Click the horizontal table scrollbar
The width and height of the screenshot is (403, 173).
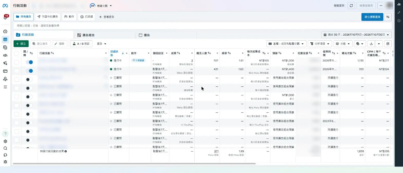click(134, 164)
